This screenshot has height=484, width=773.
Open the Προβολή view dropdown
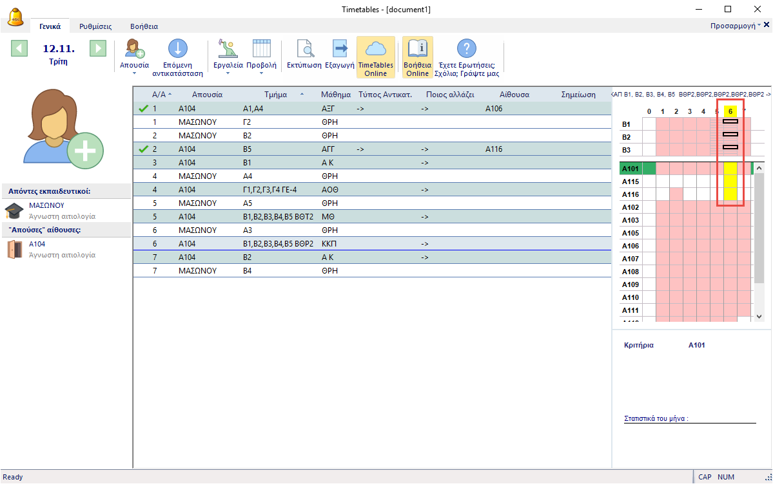[261, 73]
